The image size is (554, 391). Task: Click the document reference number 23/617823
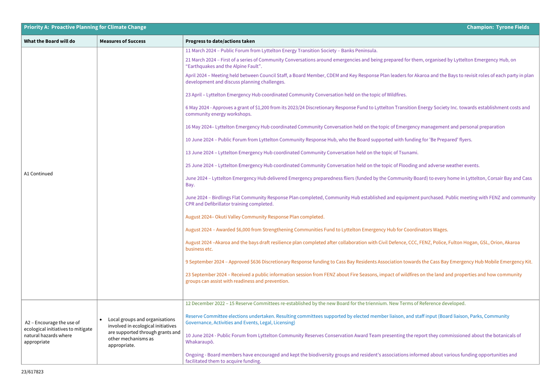[32, 372]
